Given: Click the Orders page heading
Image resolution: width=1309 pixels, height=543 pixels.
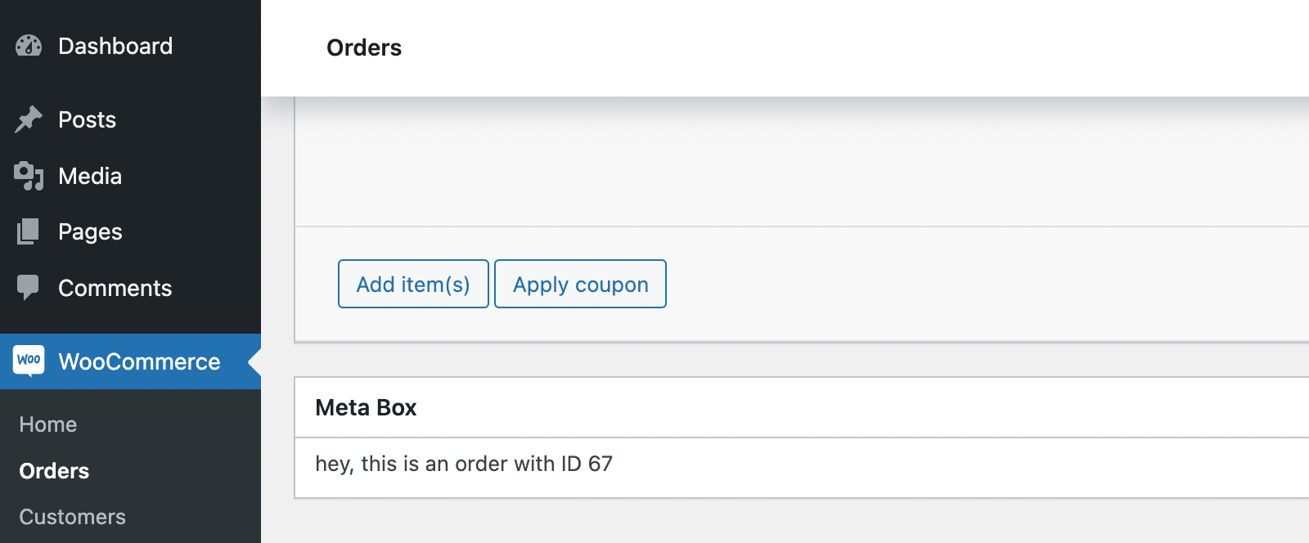Looking at the screenshot, I should pyautogui.click(x=363, y=47).
